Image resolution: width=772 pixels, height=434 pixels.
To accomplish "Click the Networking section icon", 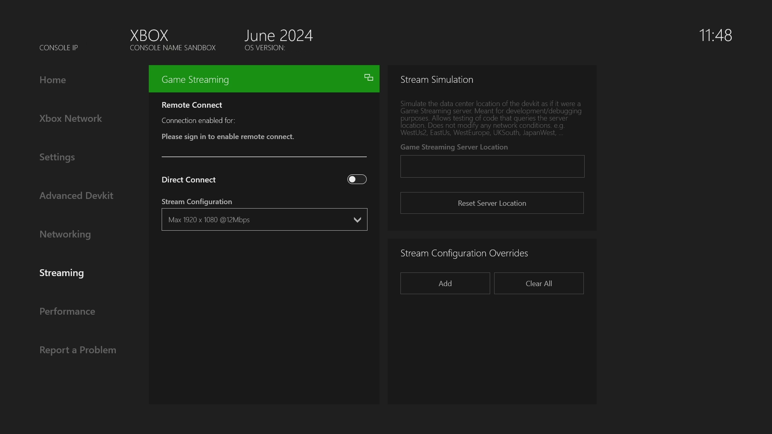I will [65, 233].
